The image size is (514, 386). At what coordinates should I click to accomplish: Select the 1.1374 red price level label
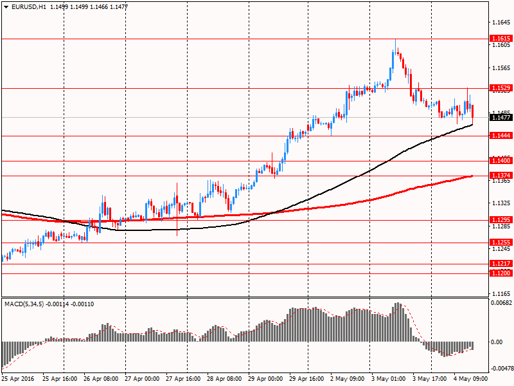[x=501, y=176]
